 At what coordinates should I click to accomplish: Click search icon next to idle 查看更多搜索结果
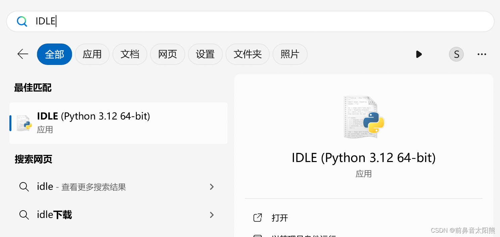coord(24,187)
